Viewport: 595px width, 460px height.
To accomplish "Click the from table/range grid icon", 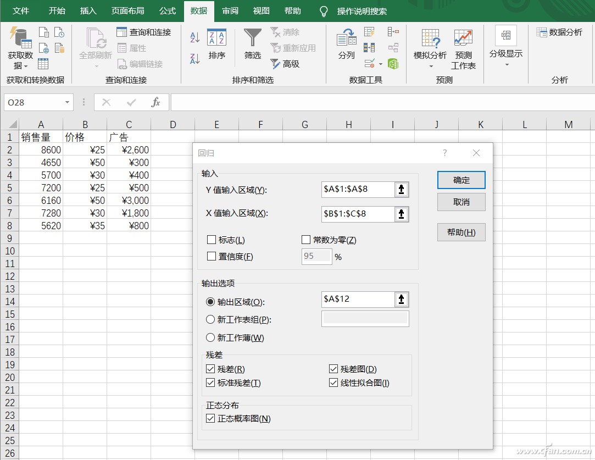I will pos(43,63).
